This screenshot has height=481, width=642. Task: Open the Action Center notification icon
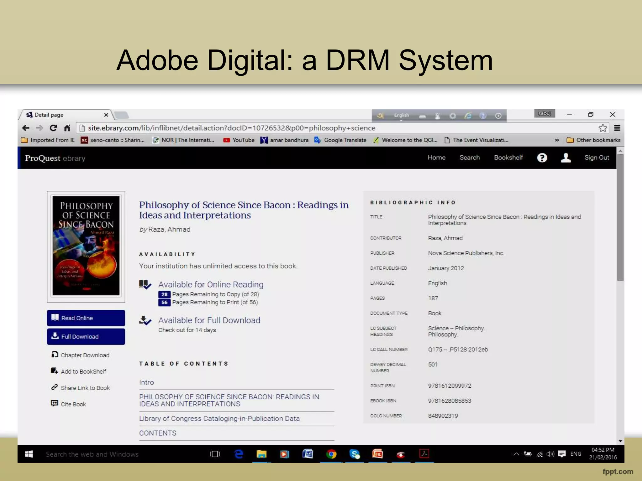(x=562, y=454)
